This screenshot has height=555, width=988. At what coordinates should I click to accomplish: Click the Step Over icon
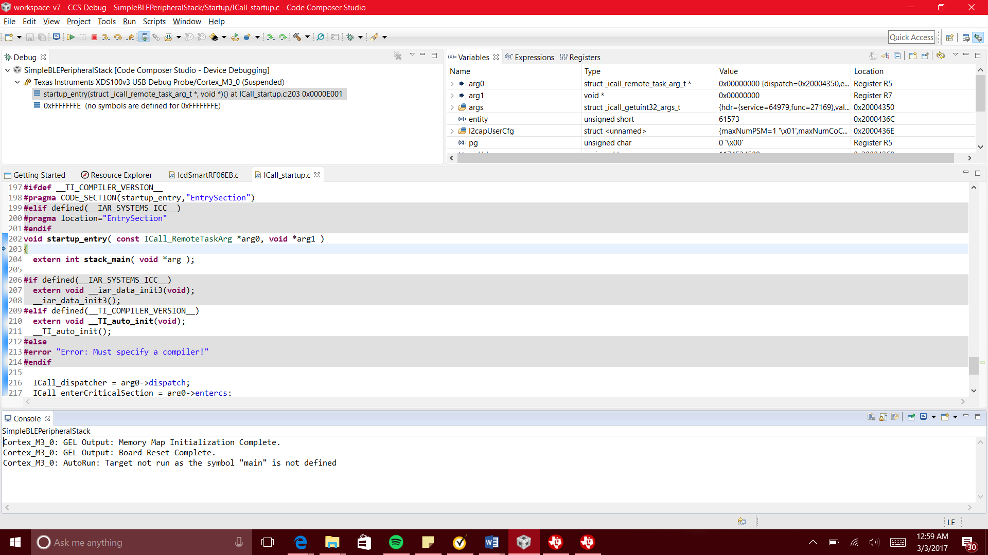(118, 37)
